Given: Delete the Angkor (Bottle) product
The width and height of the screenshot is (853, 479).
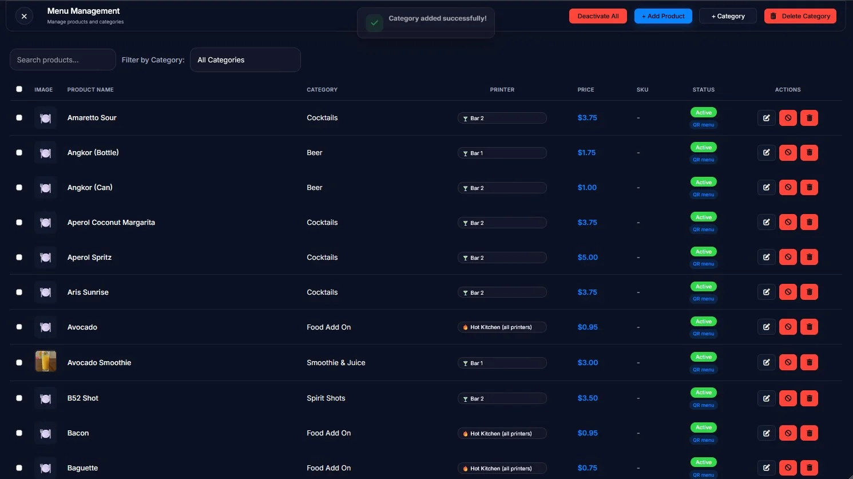Looking at the screenshot, I should tap(809, 153).
